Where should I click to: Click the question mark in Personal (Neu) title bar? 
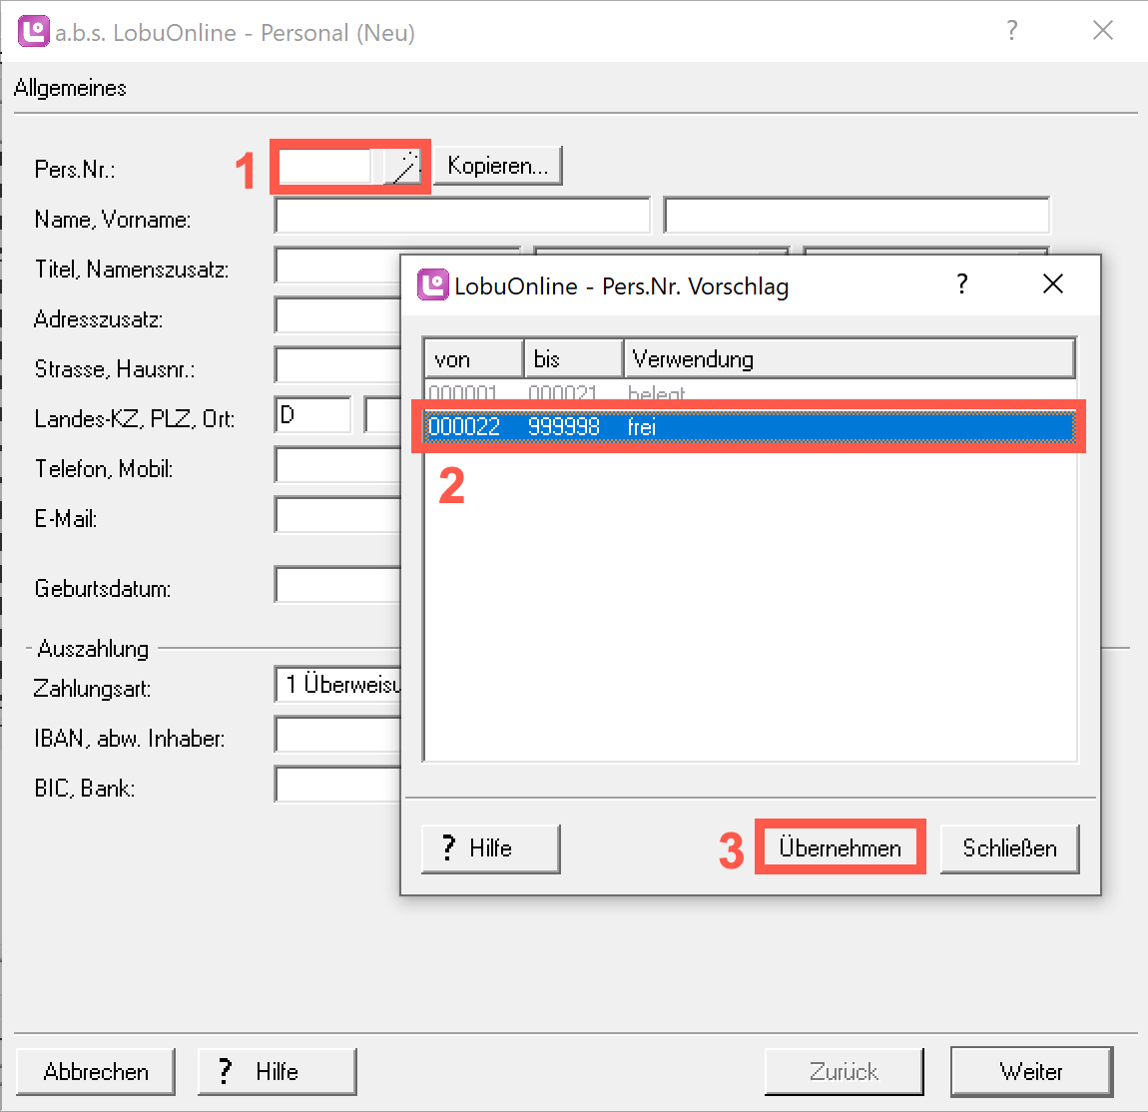tap(1011, 31)
